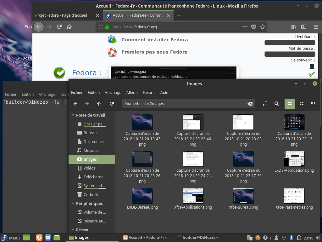Open terminal Affichage menu
Image resolution: width=322 pixels, height=242 pixels.
[47, 95]
